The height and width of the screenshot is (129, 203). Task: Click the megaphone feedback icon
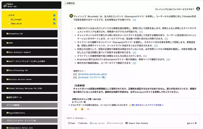pos(88,109)
